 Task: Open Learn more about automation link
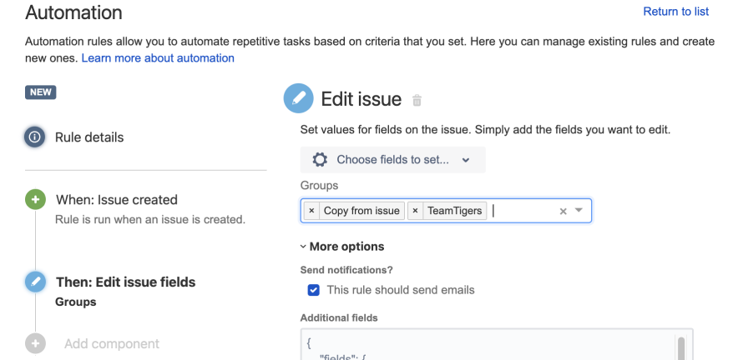[158, 58]
